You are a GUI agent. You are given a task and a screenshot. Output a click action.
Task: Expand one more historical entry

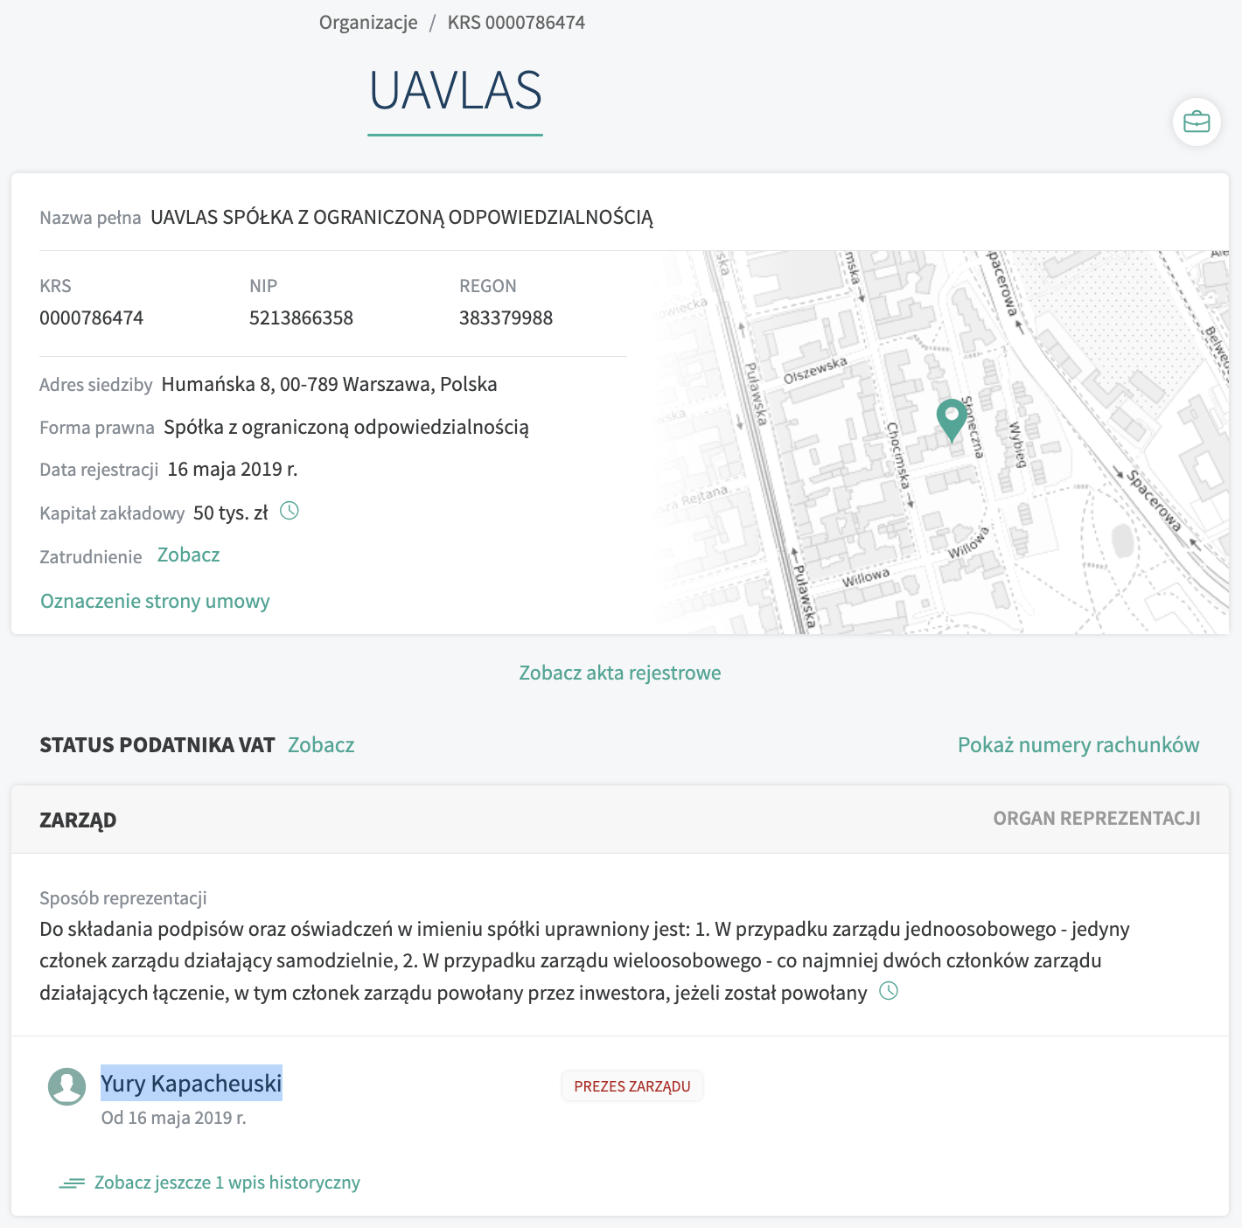click(x=227, y=1183)
